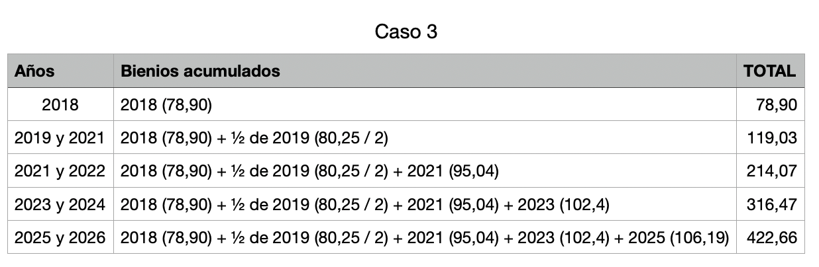Click the 2021 y 2022 row label
The image size is (819, 267).
click(x=60, y=171)
